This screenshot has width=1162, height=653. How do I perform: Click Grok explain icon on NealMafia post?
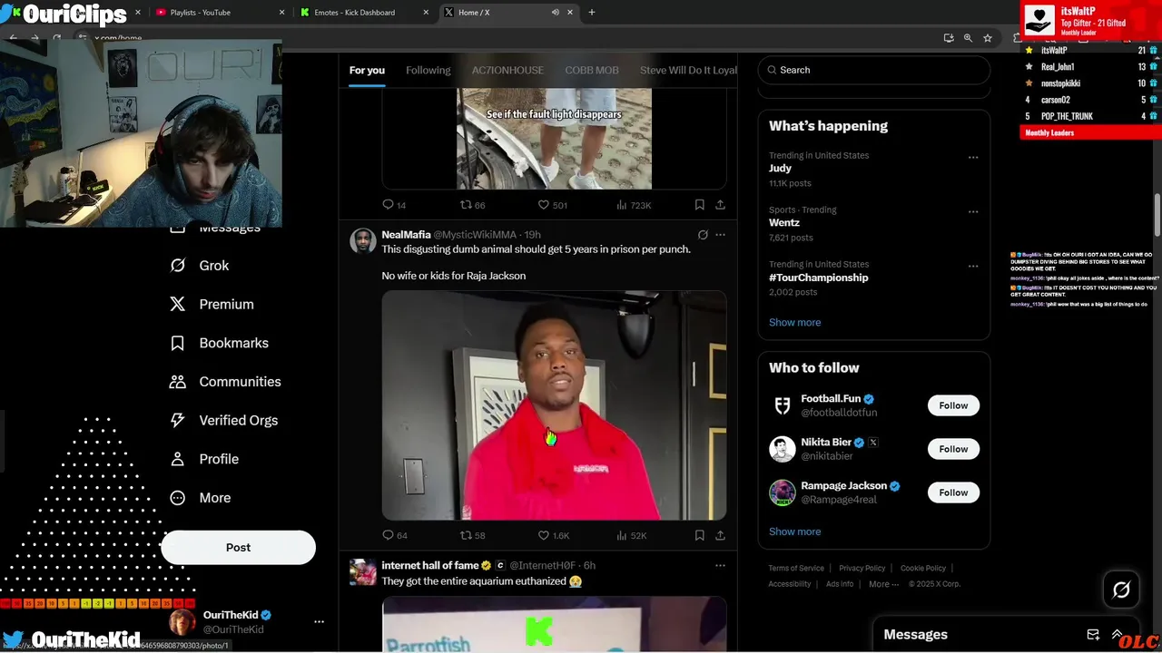pos(703,235)
